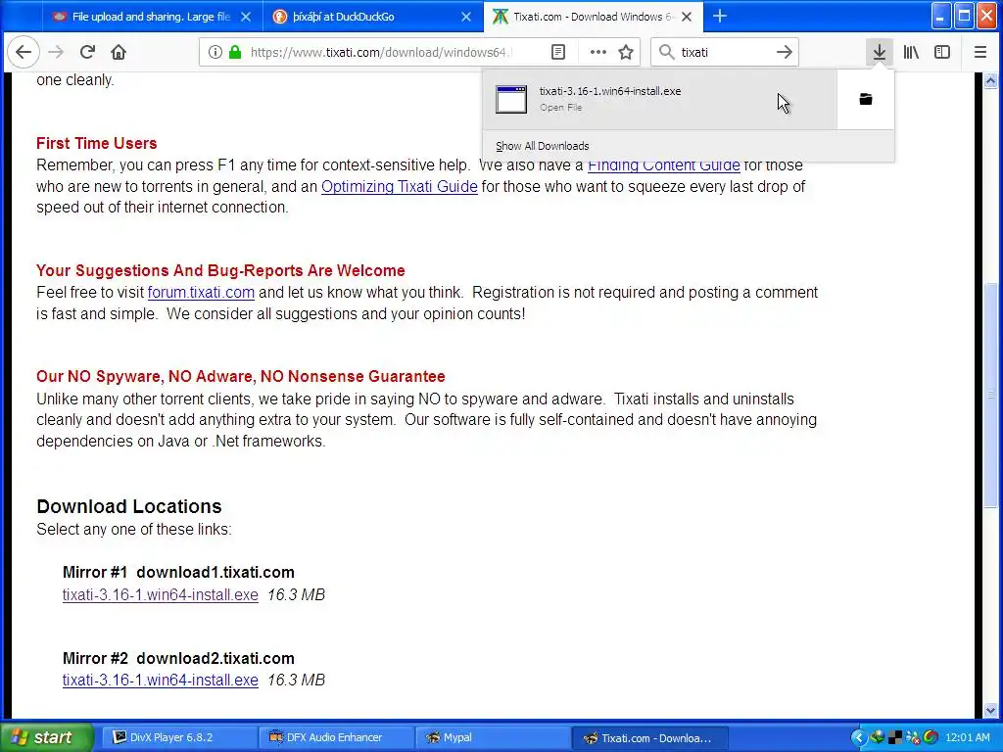
Task: Submit search with the arrow button
Action: pyautogui.click(x=785, y=52)
